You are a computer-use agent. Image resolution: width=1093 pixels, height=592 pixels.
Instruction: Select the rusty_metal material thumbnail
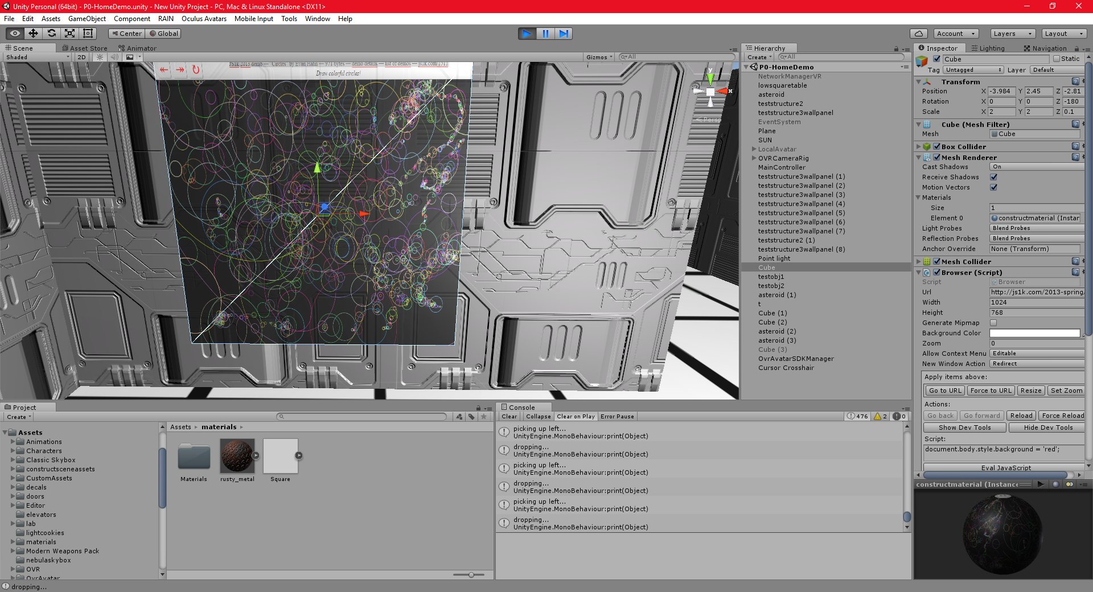[237, 456]
